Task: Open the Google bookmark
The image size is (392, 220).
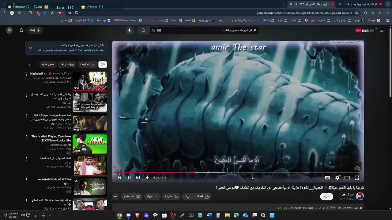Action: pos(374,20)
